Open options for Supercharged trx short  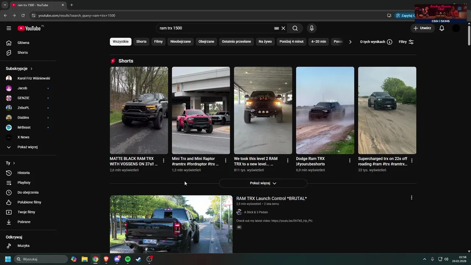(x=412, y=161)
